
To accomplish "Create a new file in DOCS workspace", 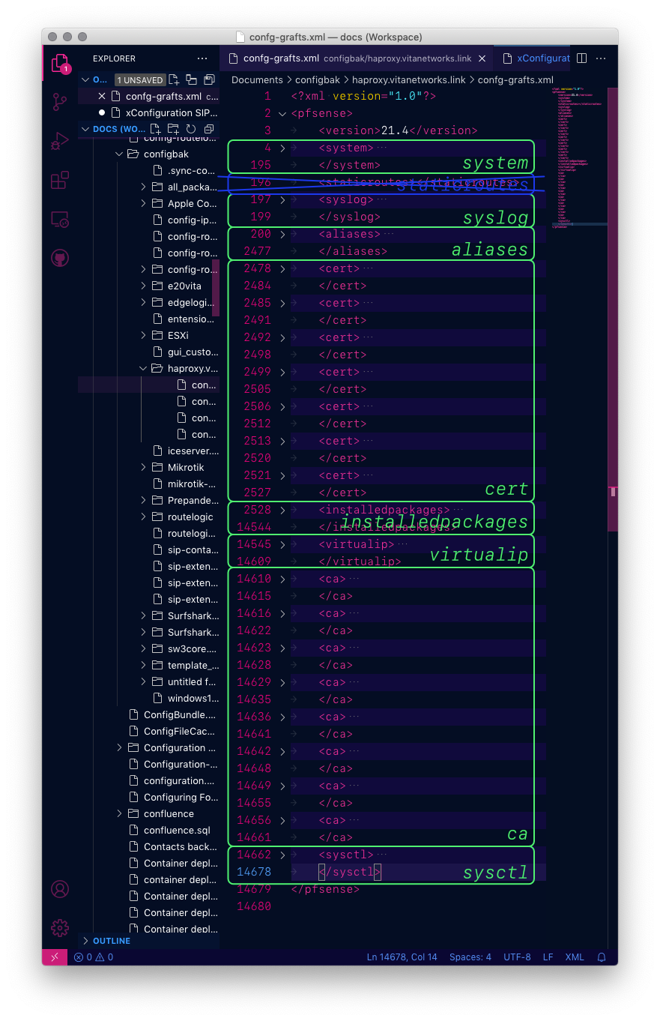I will tap(157, 129).
